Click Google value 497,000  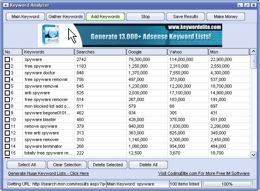[x=136, y=79]
